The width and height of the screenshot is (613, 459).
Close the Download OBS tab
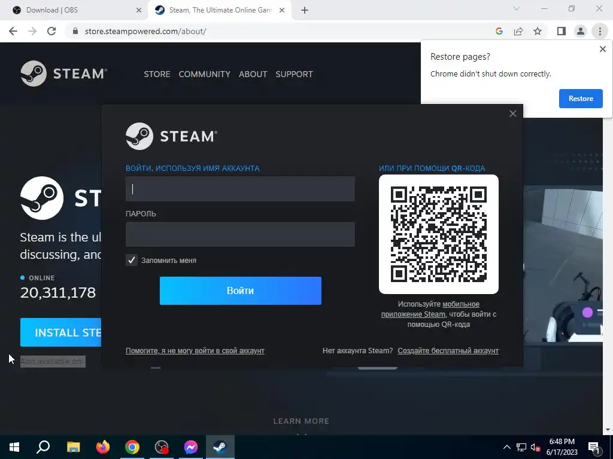[139, 10]
